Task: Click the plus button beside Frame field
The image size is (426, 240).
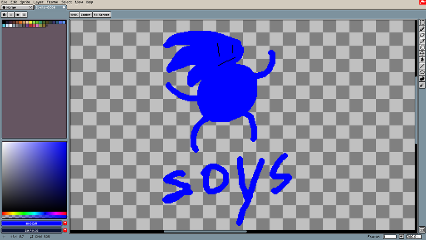Action: (x=401, y=237)
